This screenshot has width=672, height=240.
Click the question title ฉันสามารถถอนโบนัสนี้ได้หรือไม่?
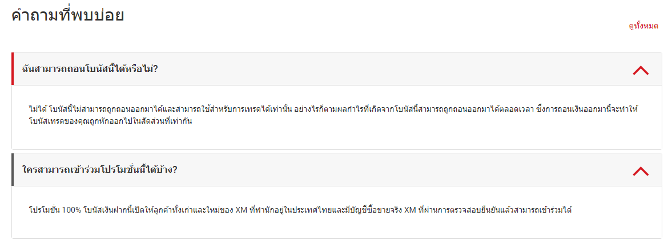click(90, 69)
